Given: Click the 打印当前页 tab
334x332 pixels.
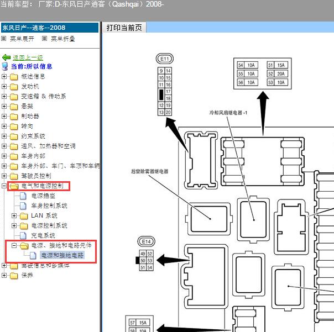Looking at the screenshot, I should pos(124,28).
